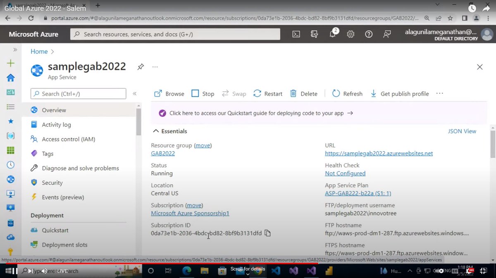The image size is (496, 278).
Task: Click the browser back arrow
Action: [x=7, y=18]
